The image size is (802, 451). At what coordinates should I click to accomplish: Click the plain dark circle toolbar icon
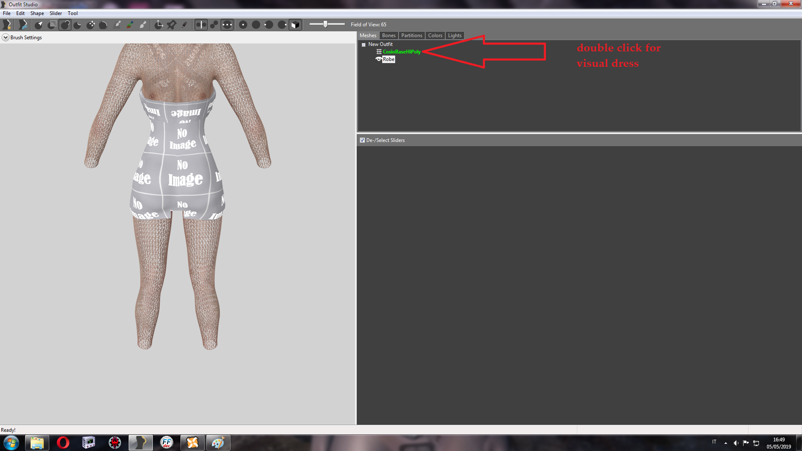(256, 25)
